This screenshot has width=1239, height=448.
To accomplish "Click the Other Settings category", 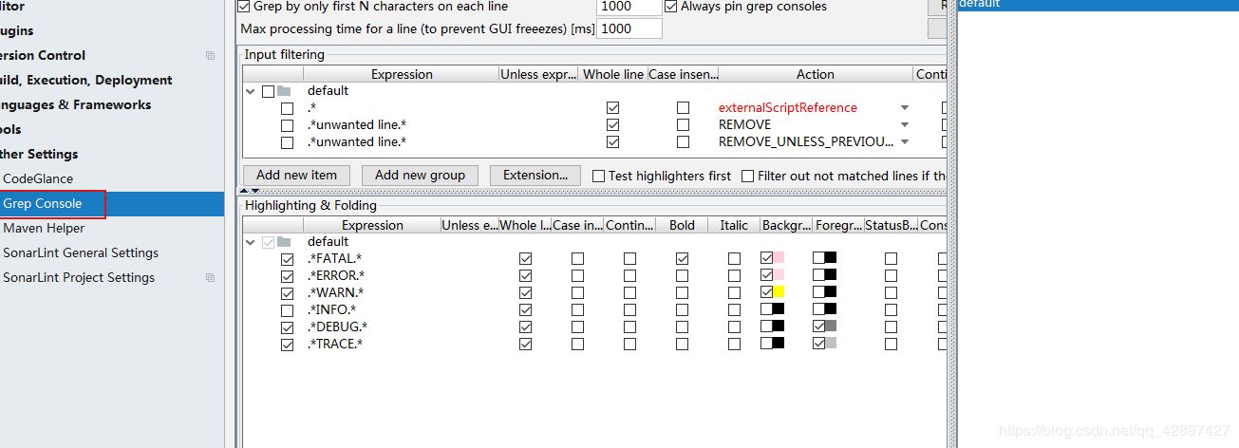I will click(x=39, y=154).
